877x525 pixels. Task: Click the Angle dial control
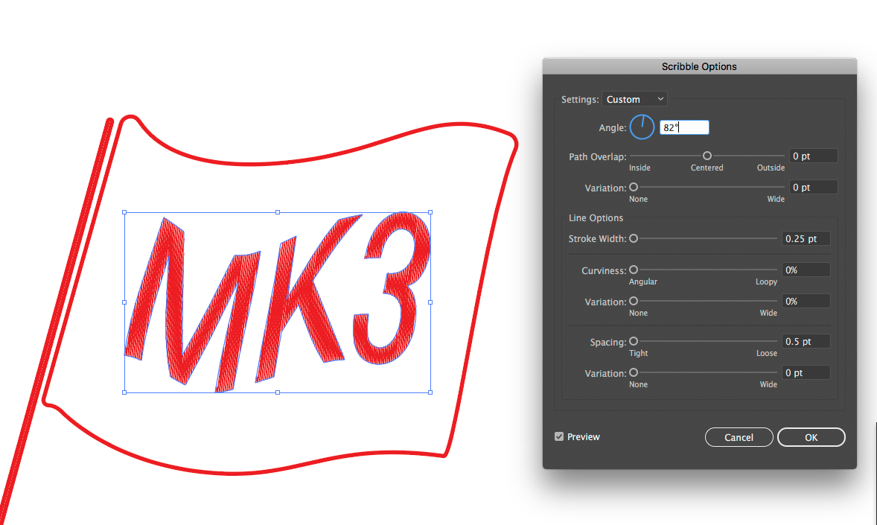pyautogui.click(x=642, y=127)
